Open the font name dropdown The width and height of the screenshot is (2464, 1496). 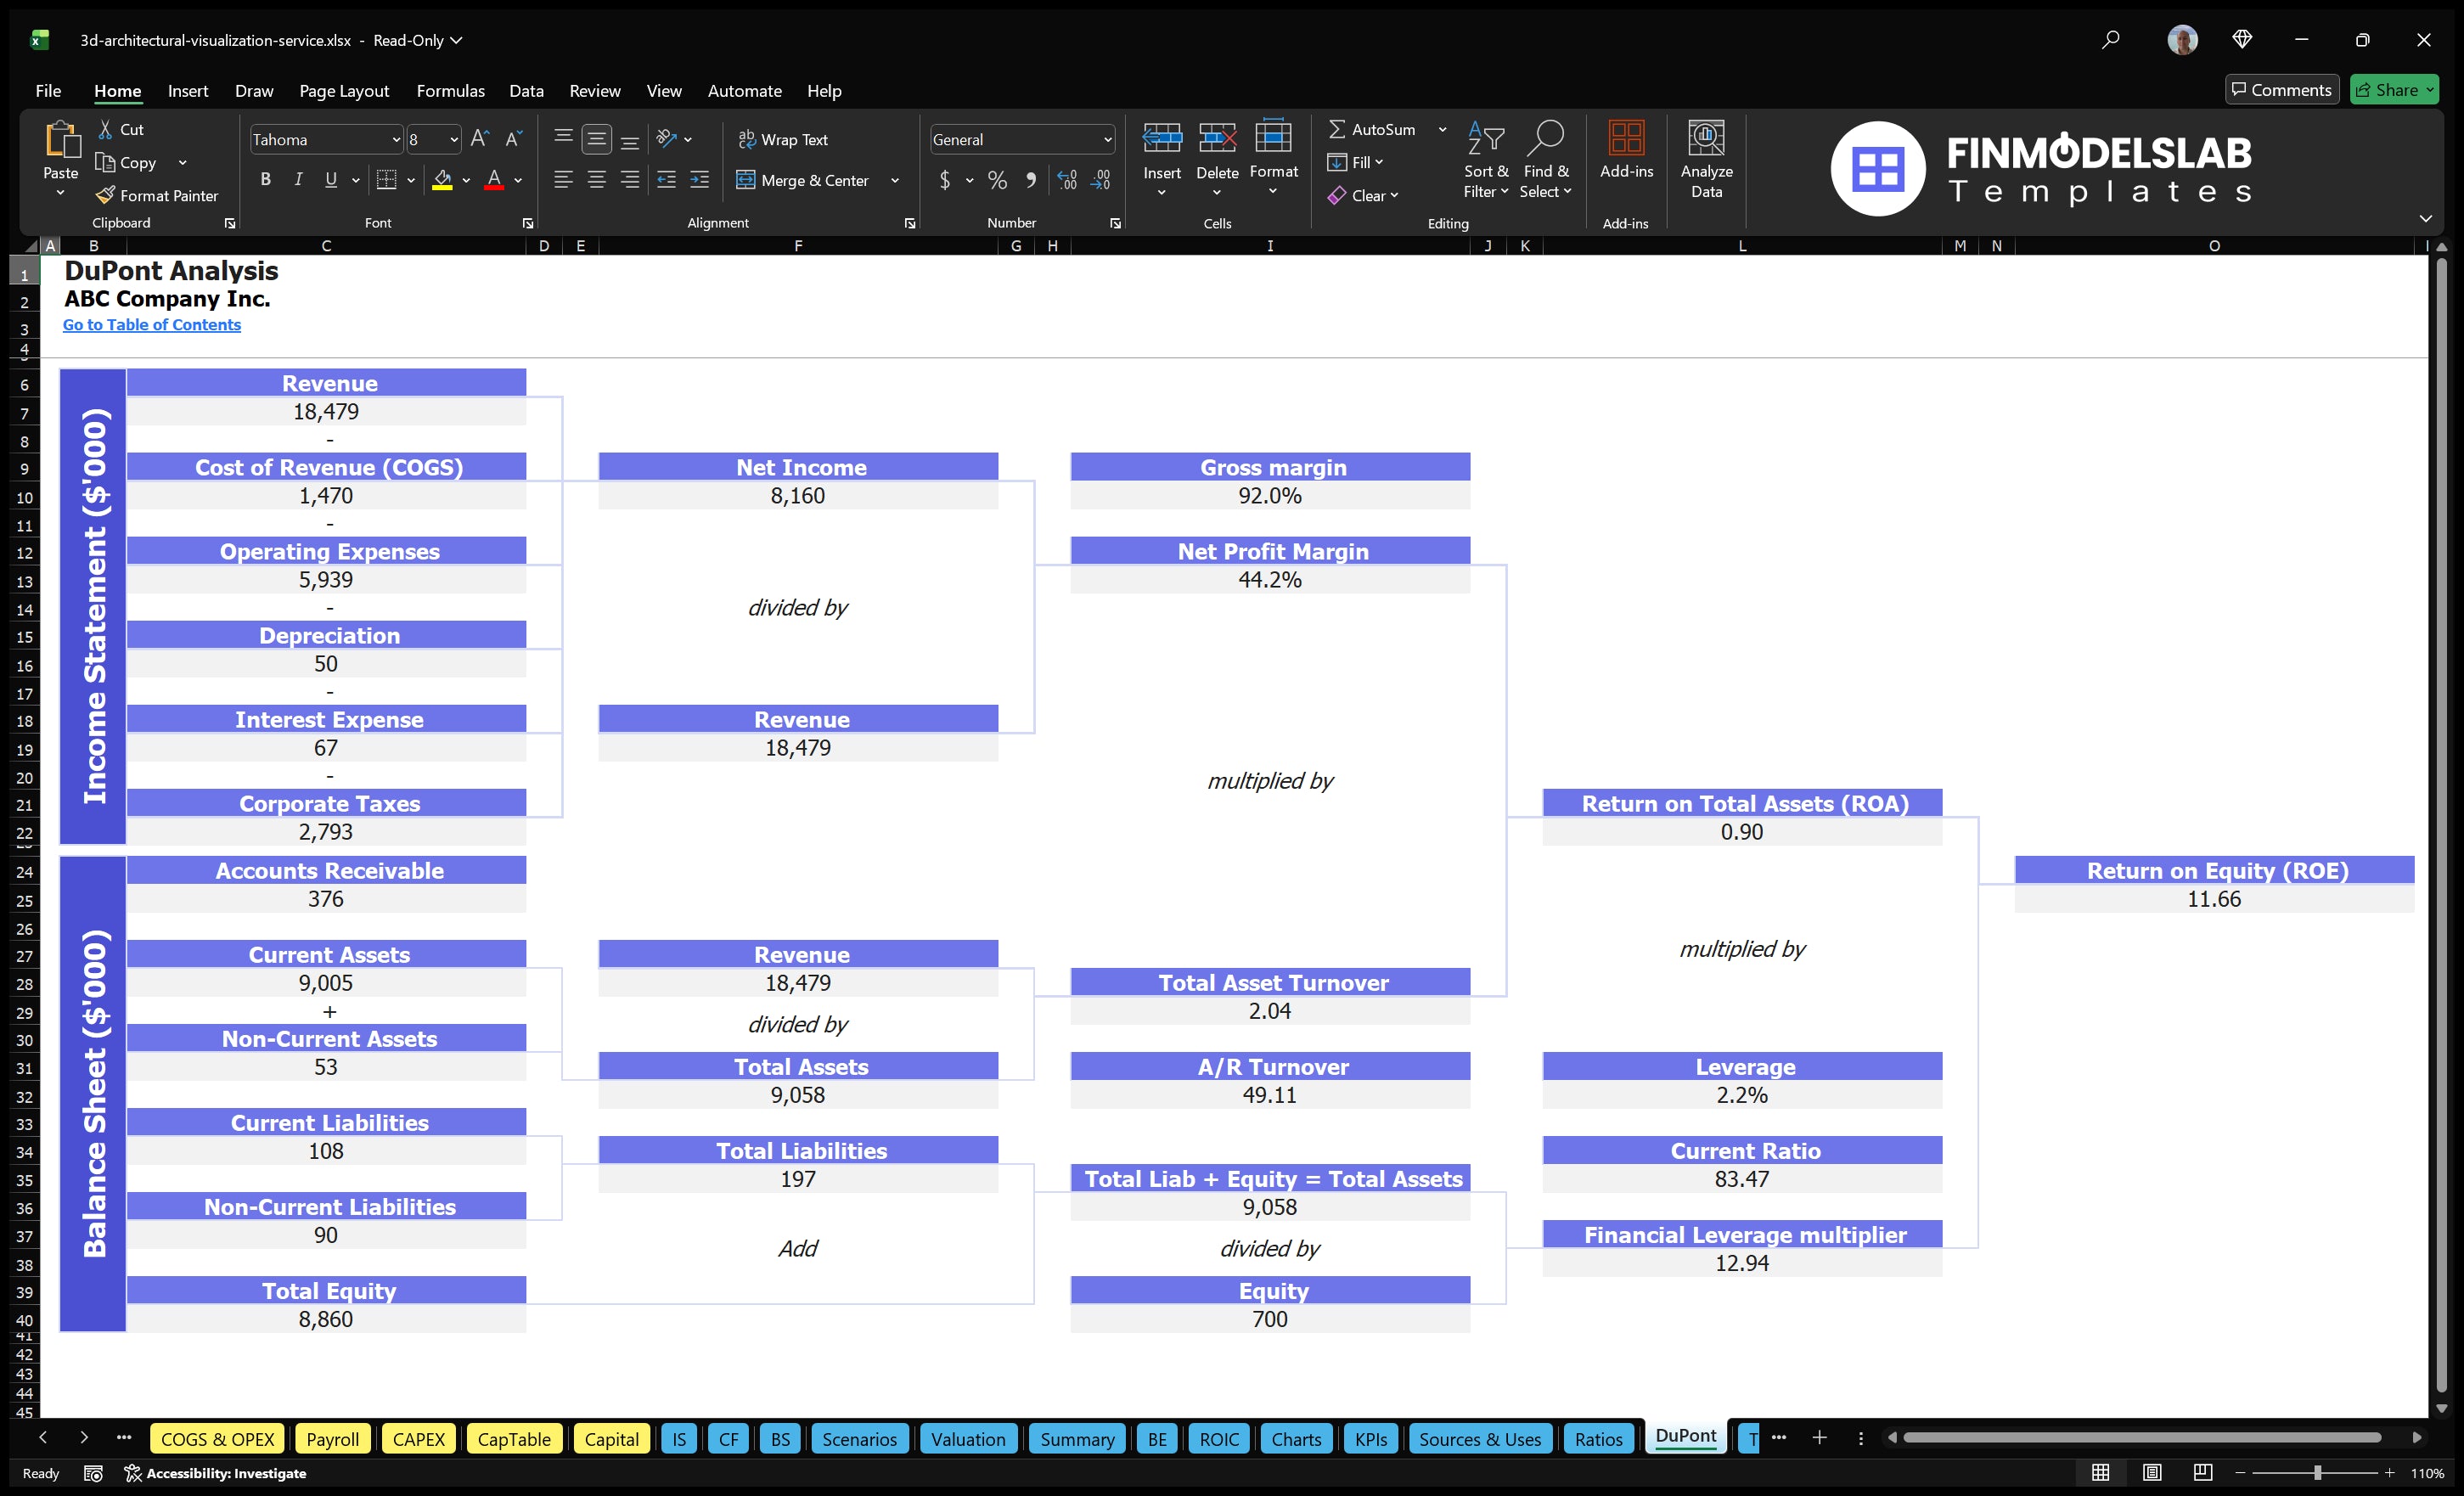[396, 139]
